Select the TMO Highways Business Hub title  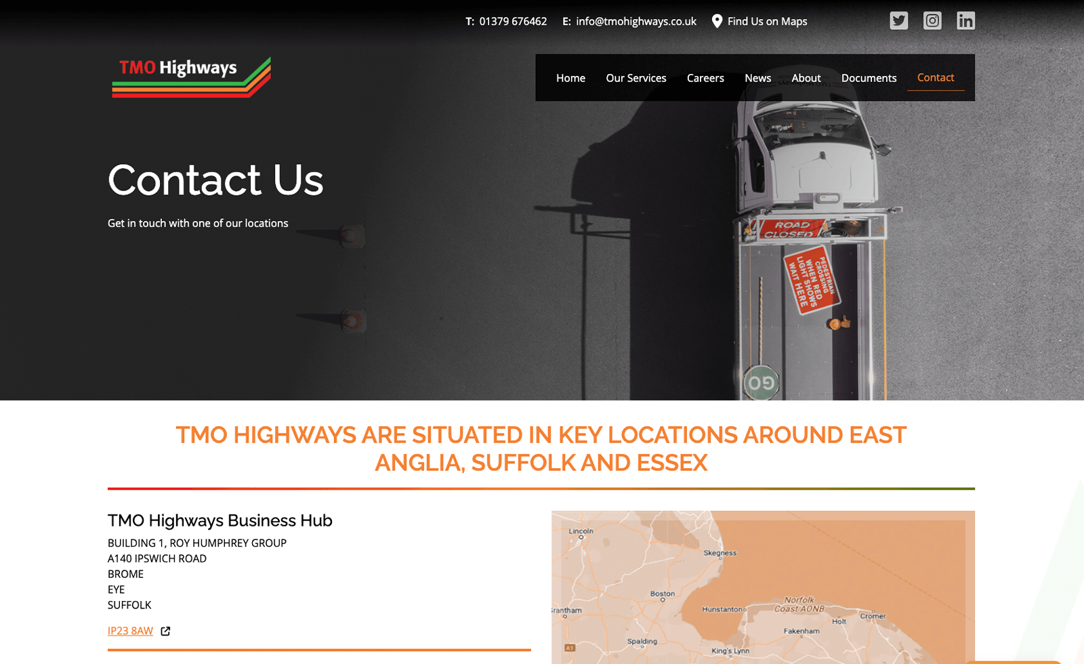click(220, 520)
